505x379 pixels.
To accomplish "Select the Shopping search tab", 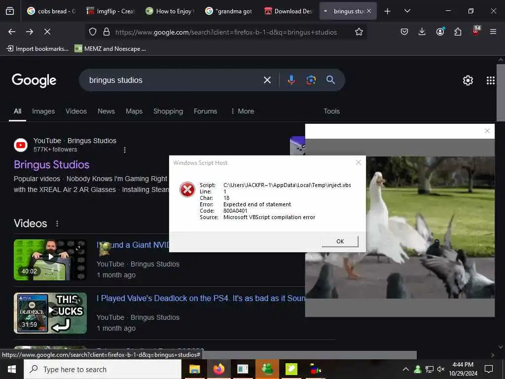I will (x=168, y=111).
